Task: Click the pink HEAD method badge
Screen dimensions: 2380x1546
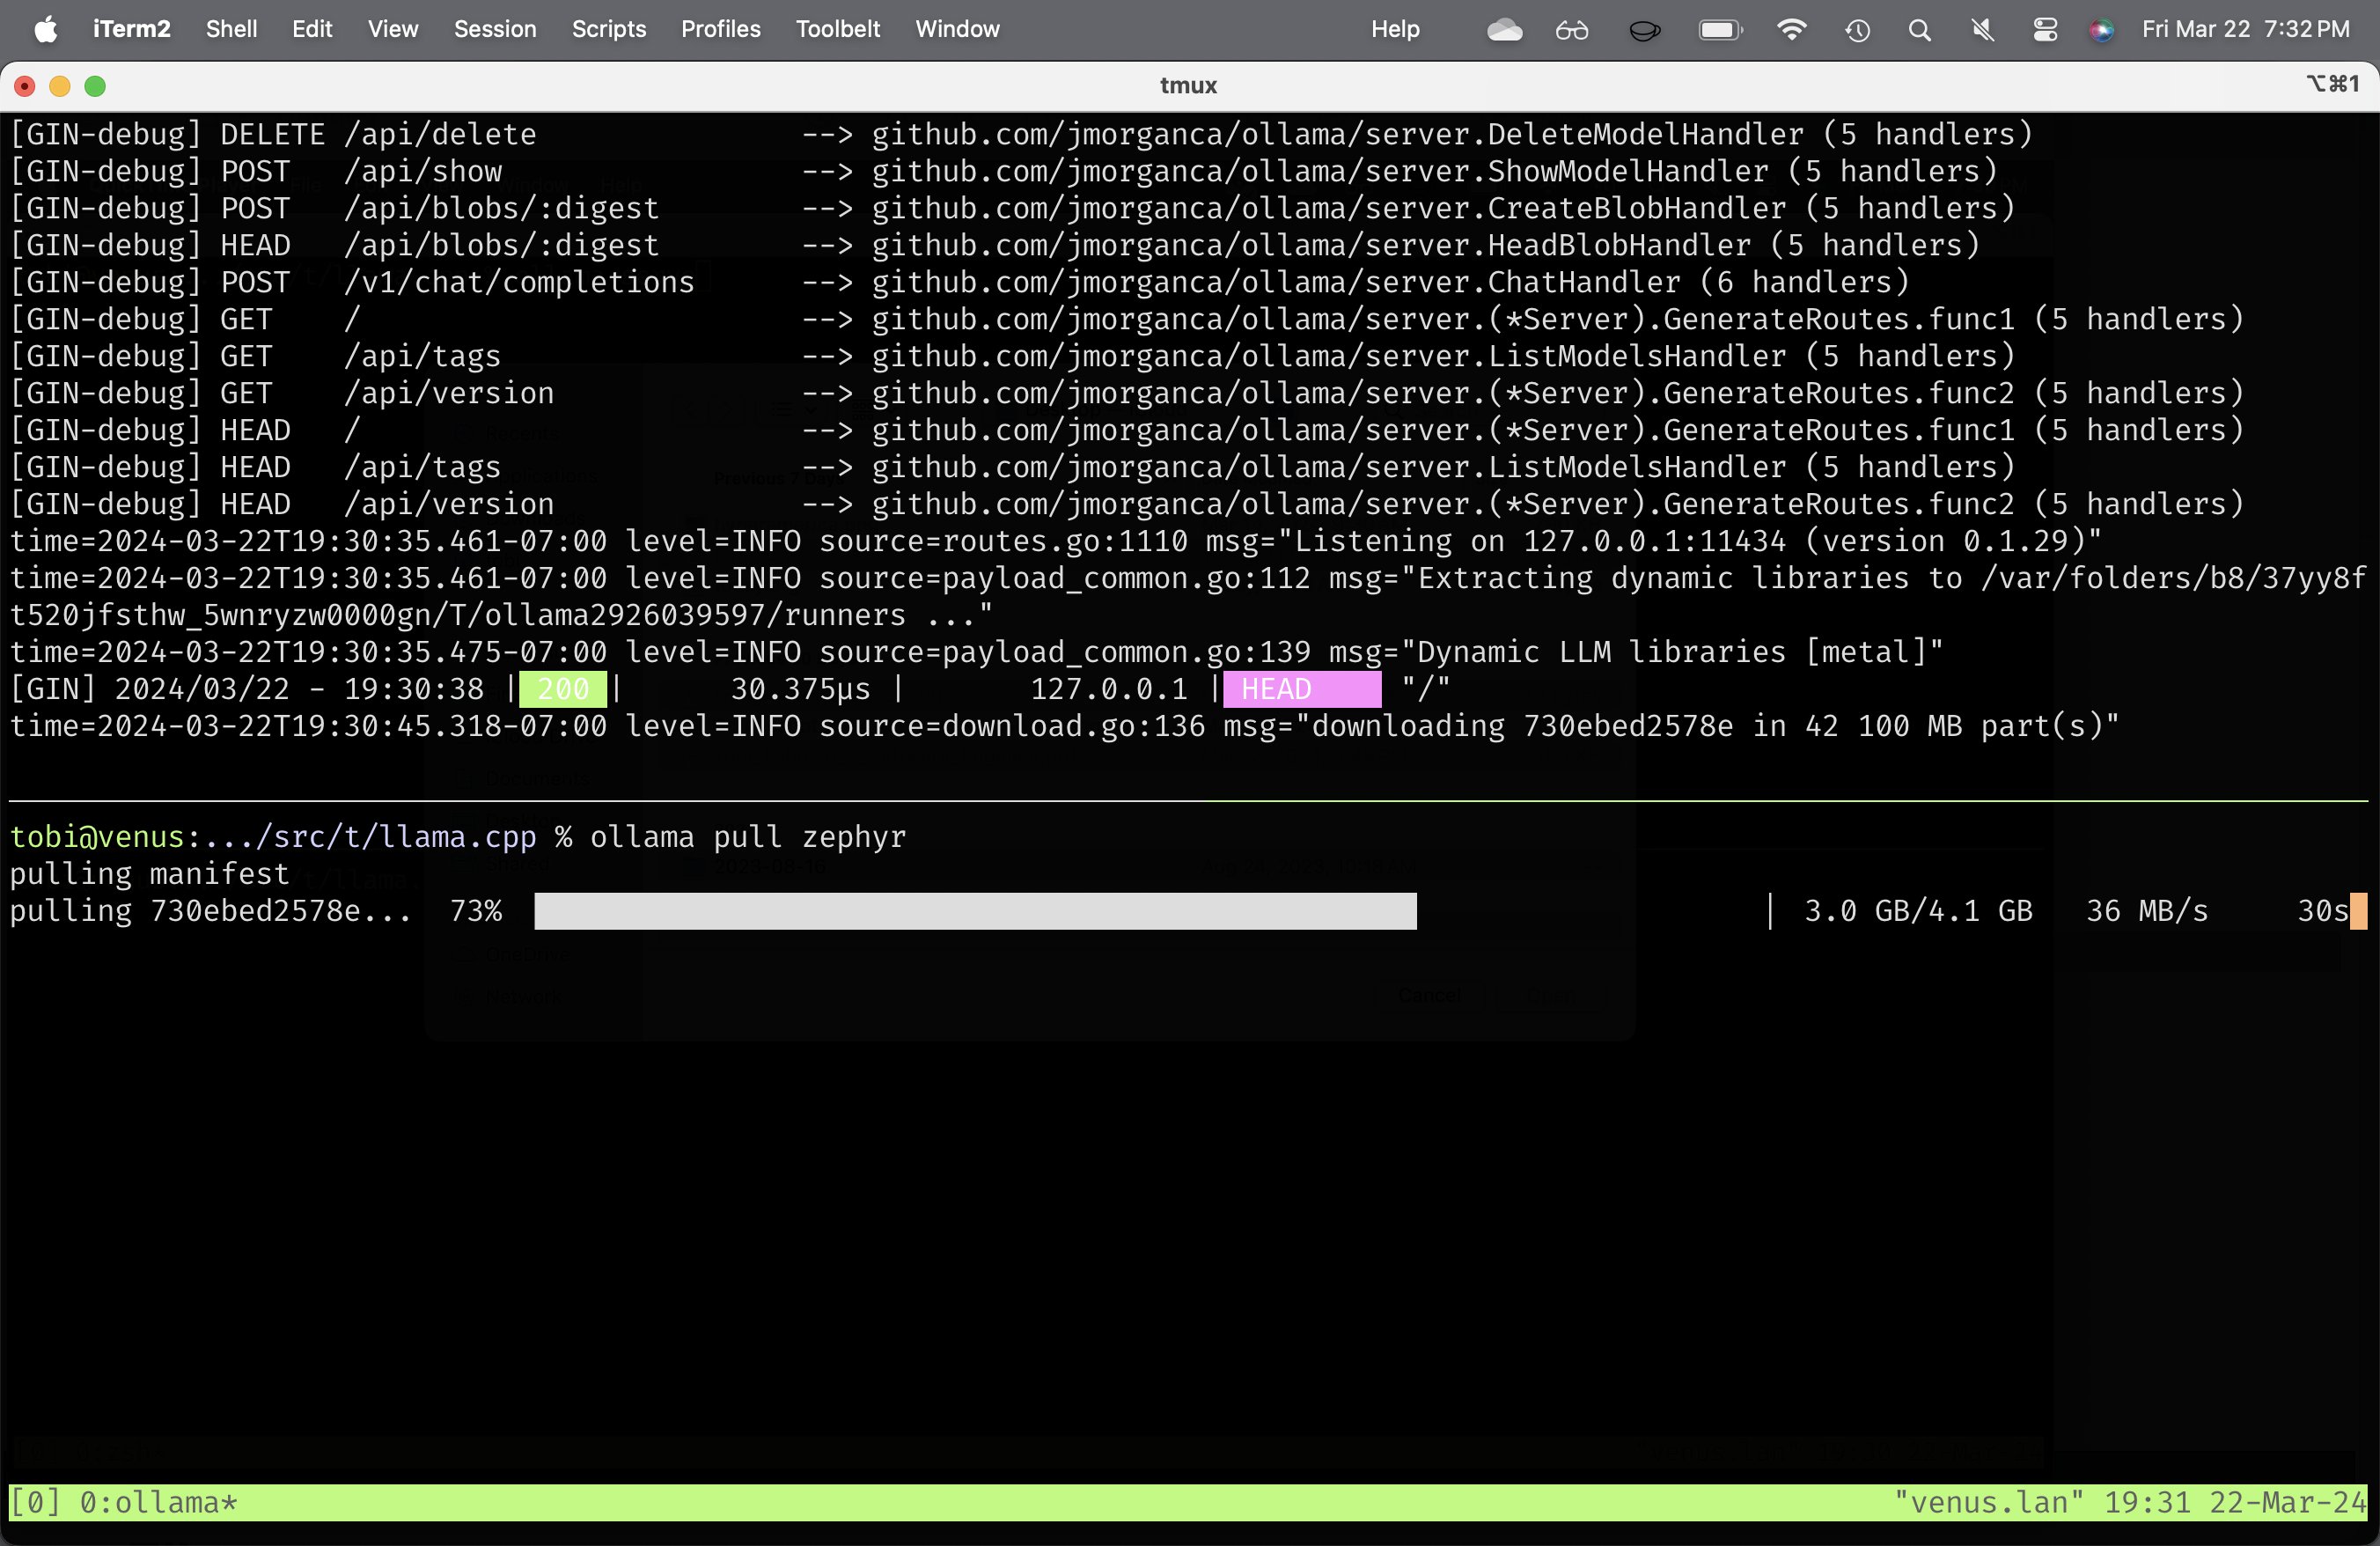Action: 1302,689
